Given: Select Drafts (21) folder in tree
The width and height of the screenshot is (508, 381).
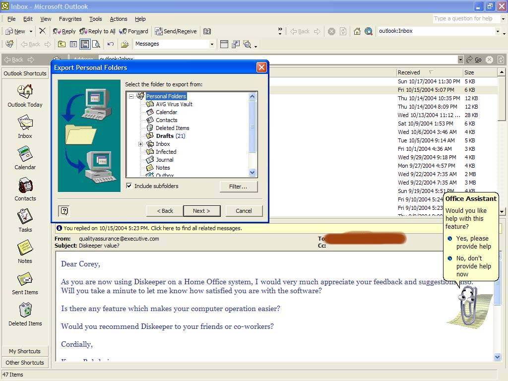Looking at the screenshot, I should (x=166, y=136).
